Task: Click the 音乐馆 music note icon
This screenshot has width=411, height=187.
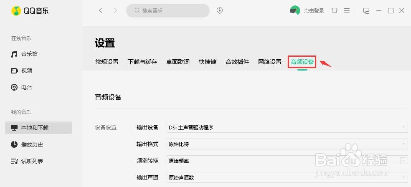Action: [x=14, y=54]
